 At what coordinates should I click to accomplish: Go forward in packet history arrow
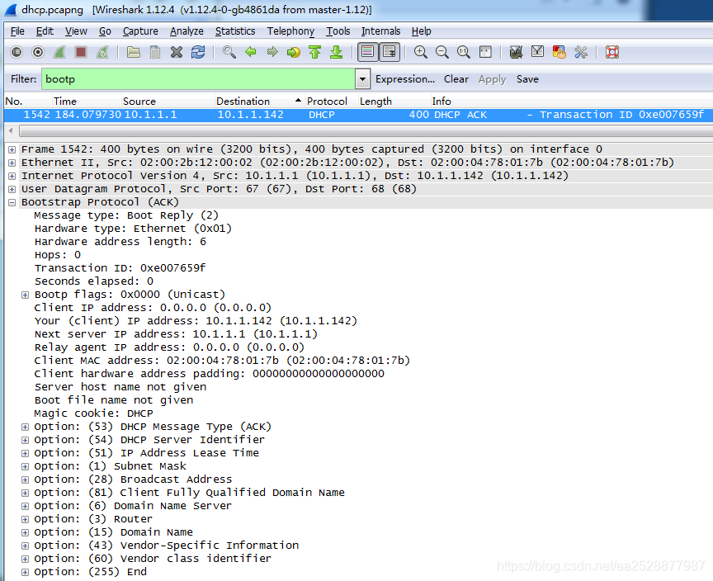pos(272,52)
